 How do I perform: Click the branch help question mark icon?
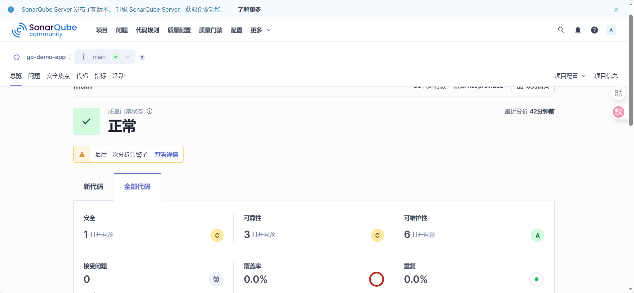[x=142, y=57]
